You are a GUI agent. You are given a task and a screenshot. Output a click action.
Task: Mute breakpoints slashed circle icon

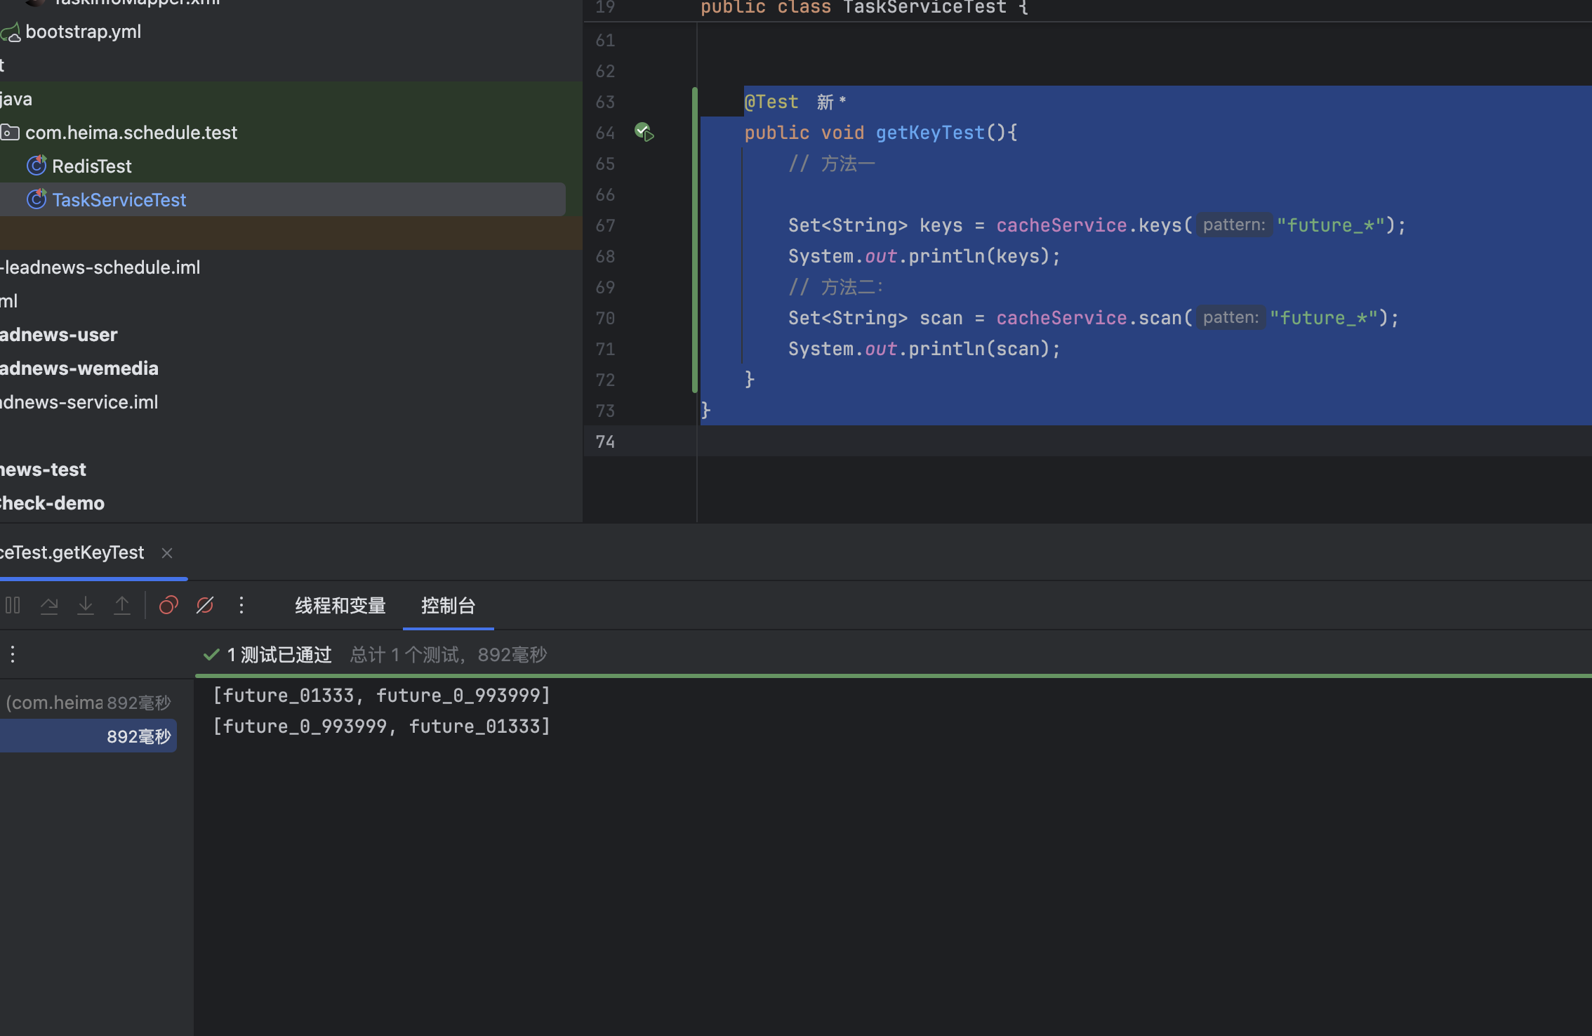click(205, 605)
